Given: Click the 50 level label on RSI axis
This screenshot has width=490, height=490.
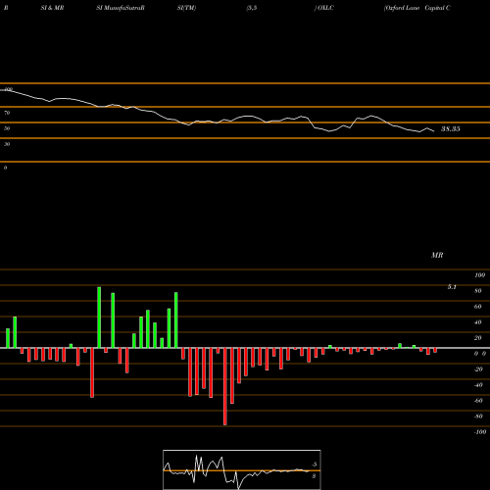Looking at the screenshot, I should click(7, 128).
